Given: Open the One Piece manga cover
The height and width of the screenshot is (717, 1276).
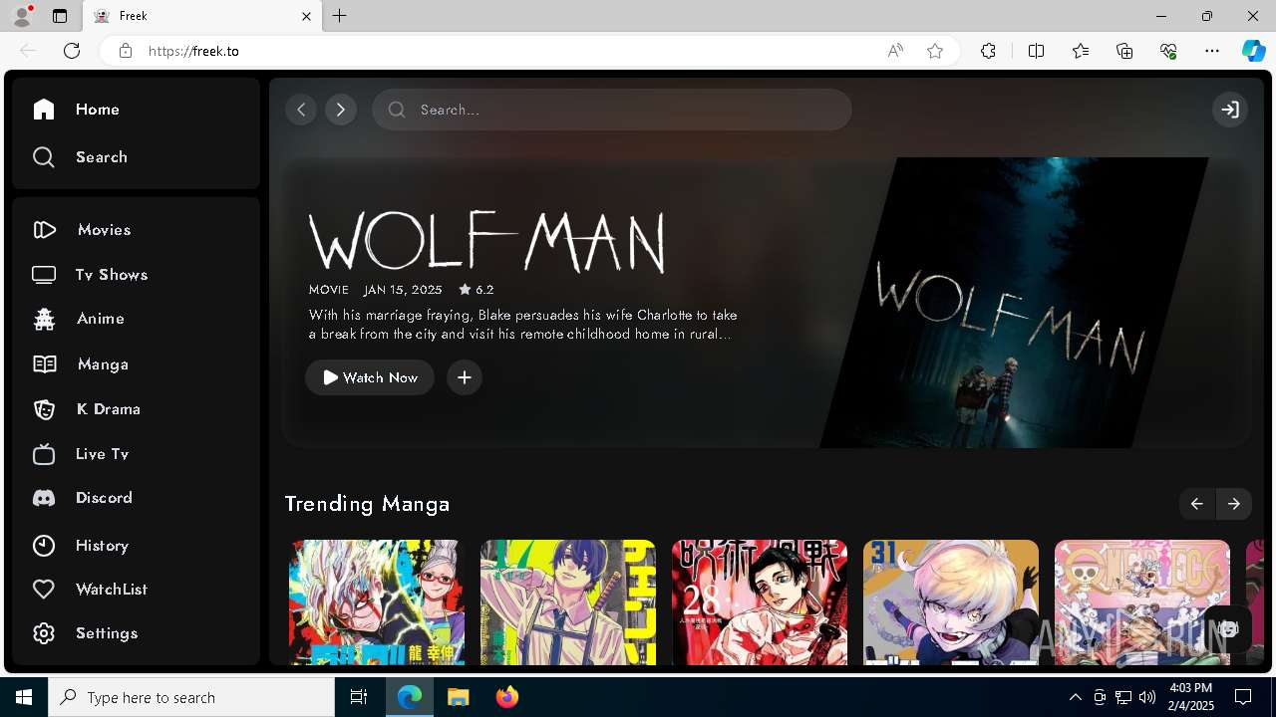Looking at the screenshot, I should click(x=1142, y=602).
